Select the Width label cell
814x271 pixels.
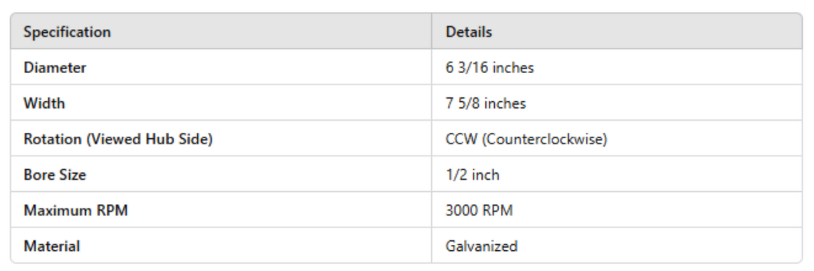click(x=44, y=103)
